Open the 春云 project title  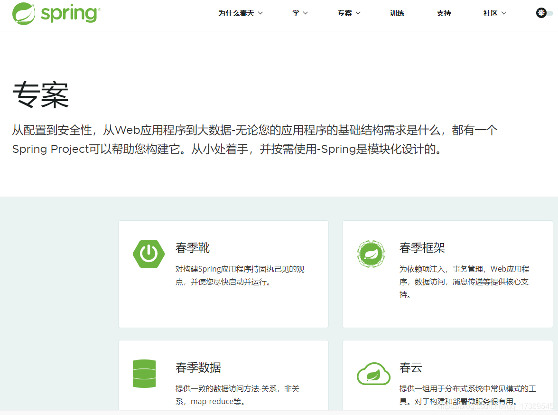(411, 367)
